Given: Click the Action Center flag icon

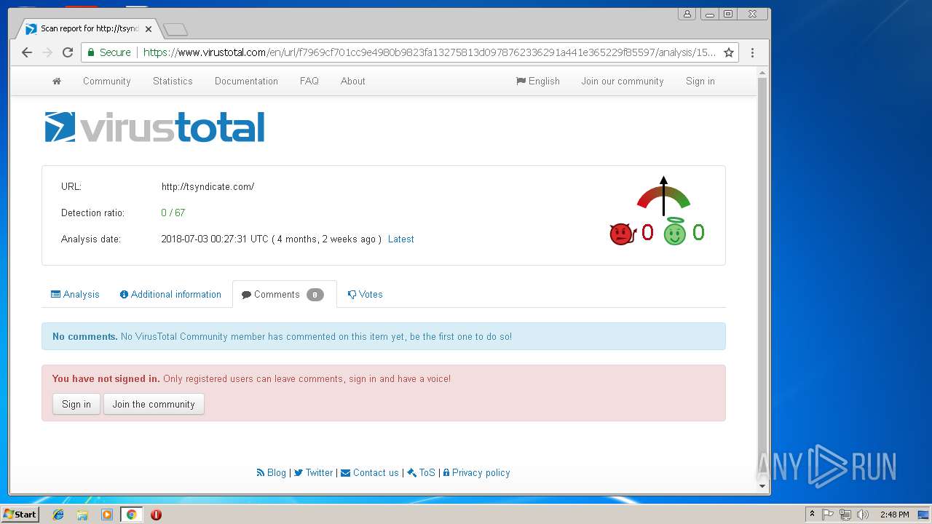Looking at the screenshot, I should (x=828, y=515).
